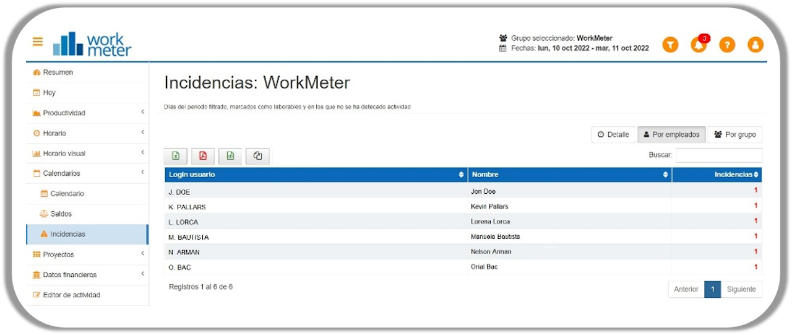Export table with the green CSV icon
This screenshot has width=792, height=335.
pos(230,156)
